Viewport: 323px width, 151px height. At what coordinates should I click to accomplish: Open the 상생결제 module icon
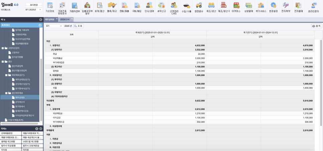click(x=249, y=6)
